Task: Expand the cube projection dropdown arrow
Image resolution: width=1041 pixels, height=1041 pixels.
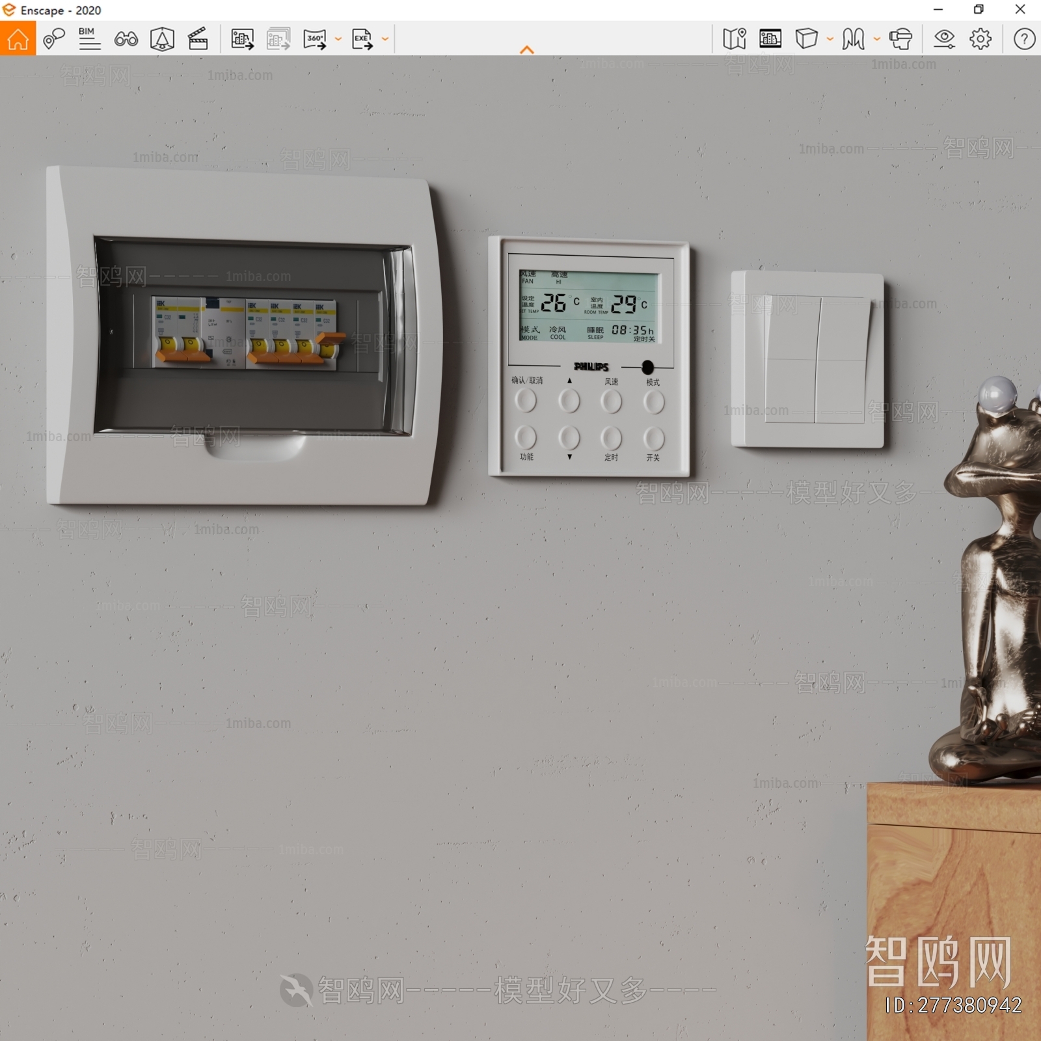Action: [830, 39]
